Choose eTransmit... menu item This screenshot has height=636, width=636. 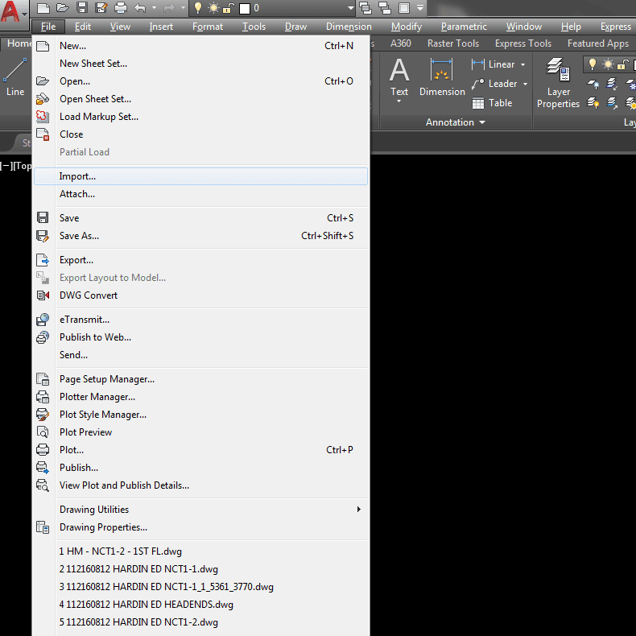coord(200,320)
